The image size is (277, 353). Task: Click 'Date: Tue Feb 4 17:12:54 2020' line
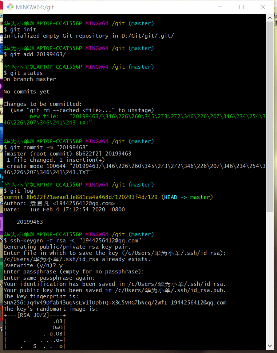(x=64, y=210)
